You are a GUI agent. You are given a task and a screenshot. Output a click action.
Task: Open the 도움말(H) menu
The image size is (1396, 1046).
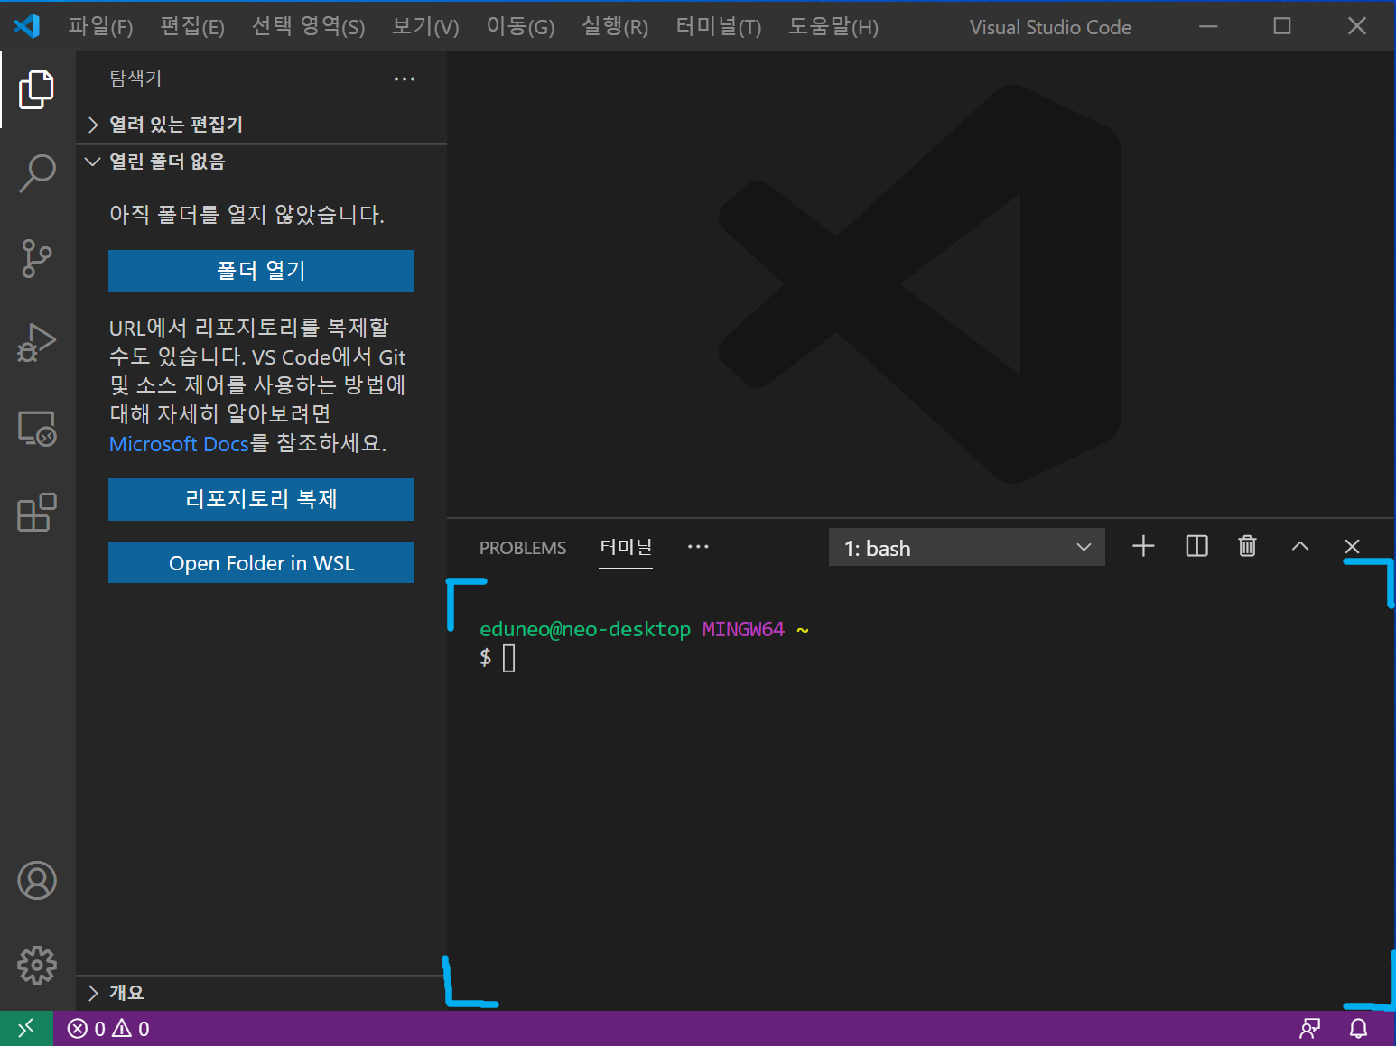point(833,27)
